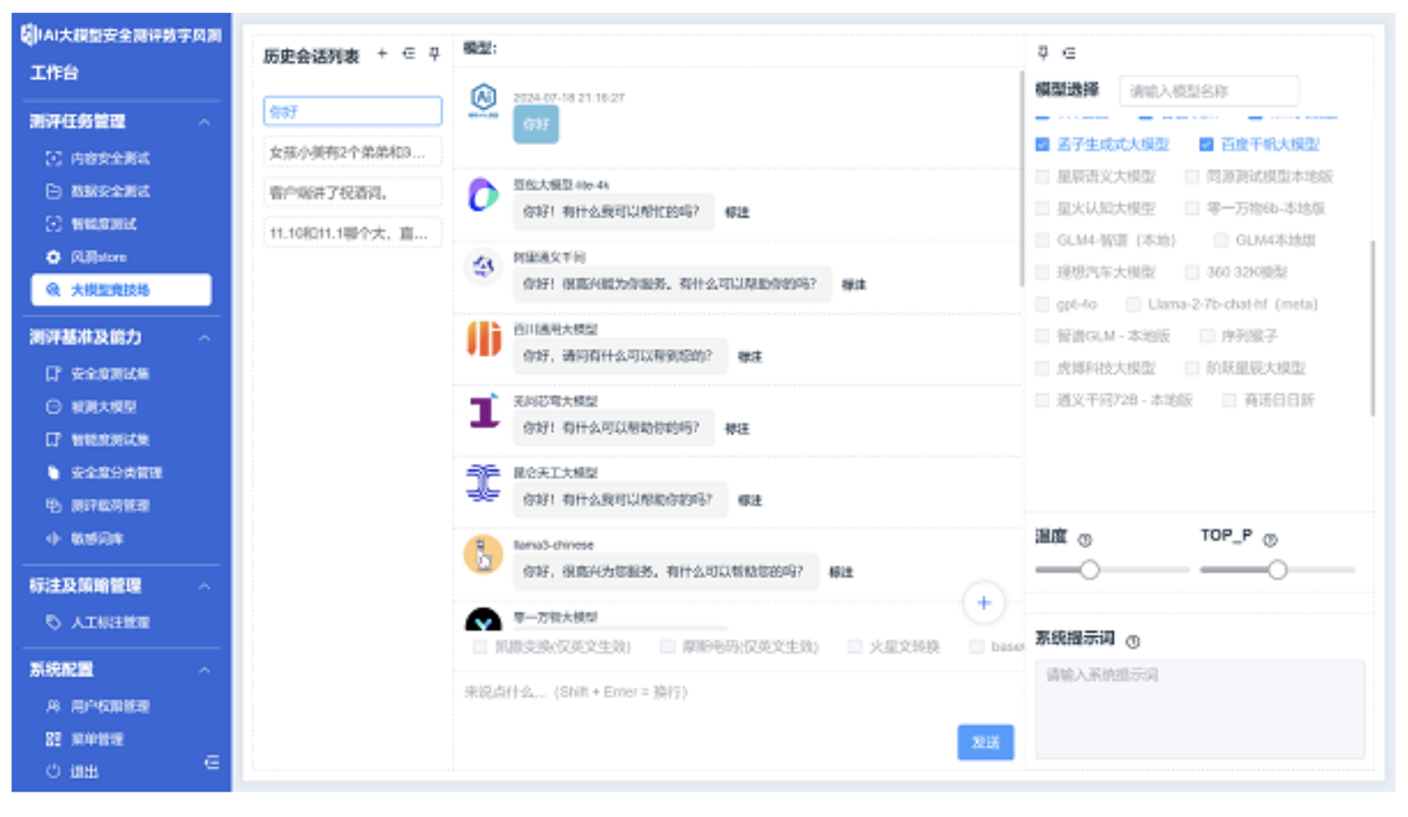Screen dimensions: 1408x817
Task: Click the pin icon above 模型选择
Action: tap(1043, 53)
